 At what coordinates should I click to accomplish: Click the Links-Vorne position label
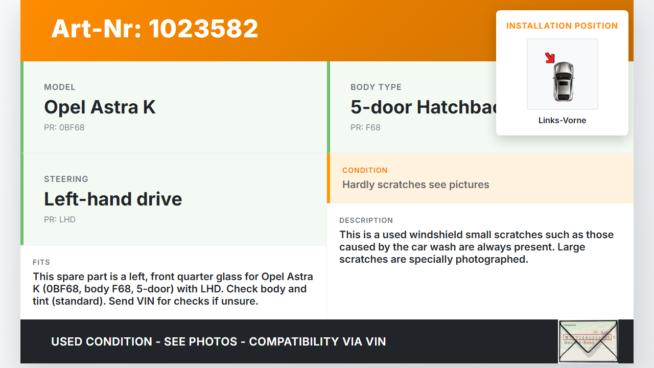(x=562, y=121)
